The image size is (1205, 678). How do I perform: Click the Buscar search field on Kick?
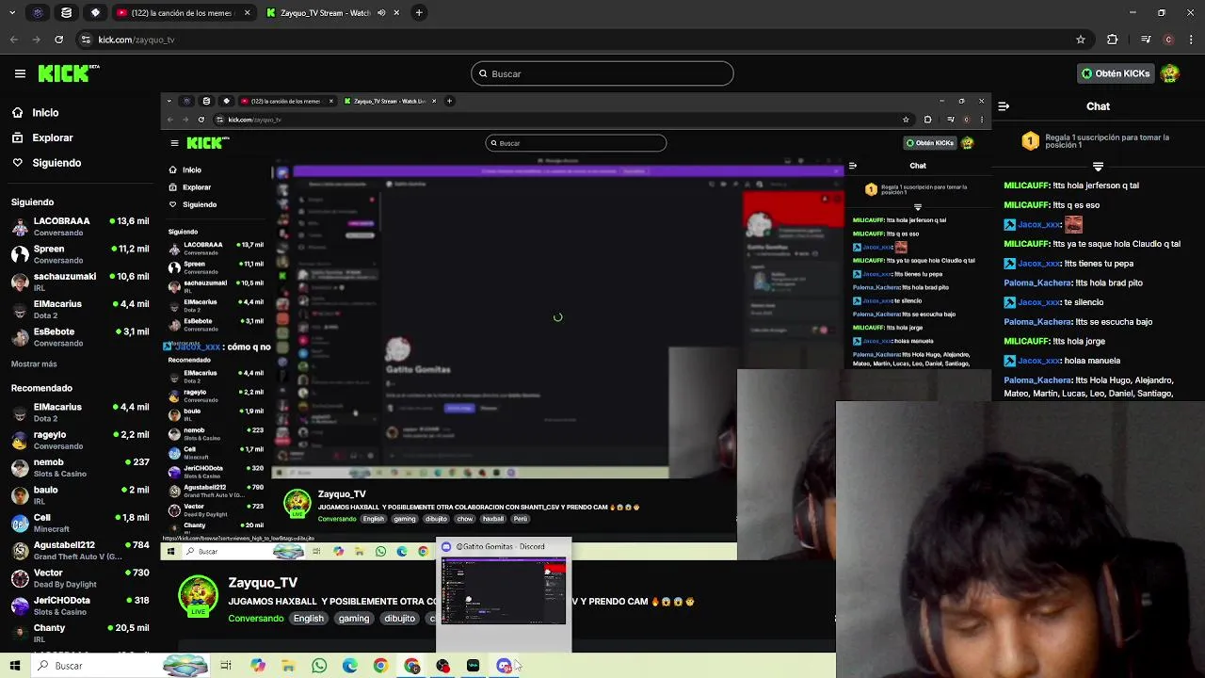tap(602, 73)
